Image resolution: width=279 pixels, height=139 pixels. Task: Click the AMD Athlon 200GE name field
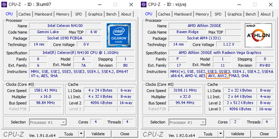point(205,26)
